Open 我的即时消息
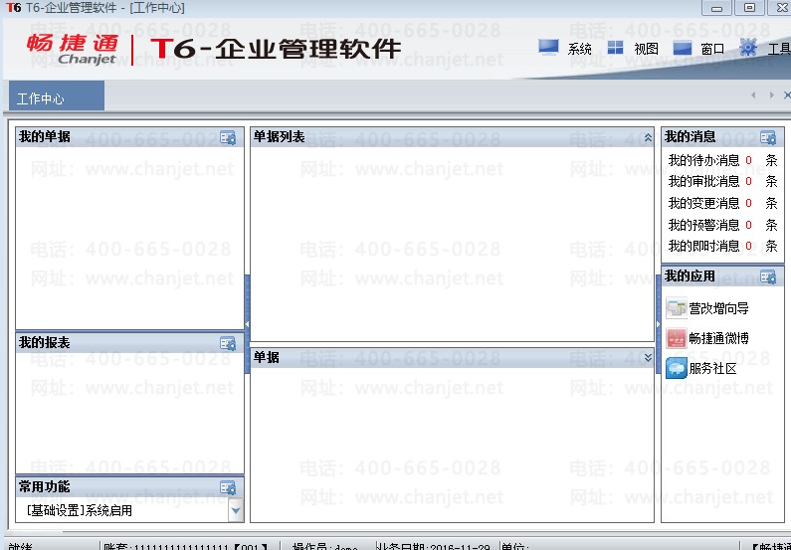This screenshot has width=791, height=550. click(x=703, y=246)
